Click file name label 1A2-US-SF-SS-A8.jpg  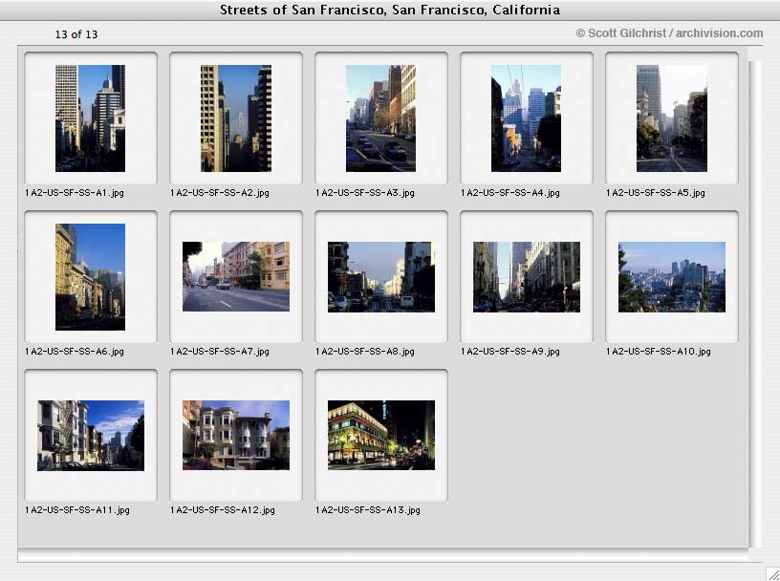[x=364, y=352]
